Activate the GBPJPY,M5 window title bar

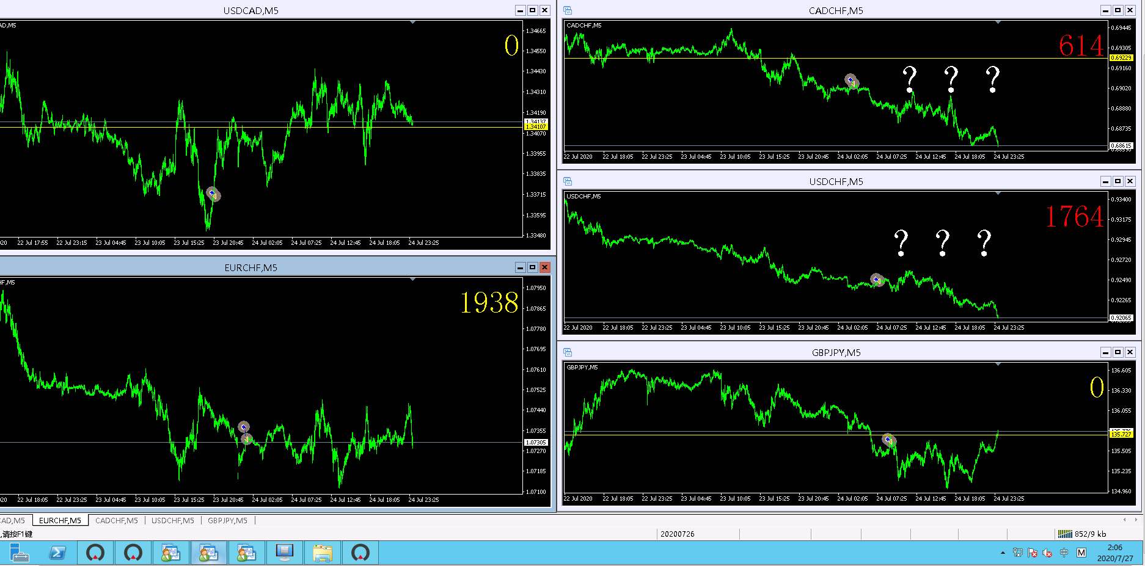click(836, 352)
